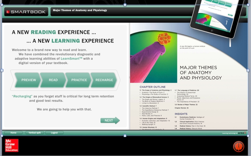Select the PRACTICE step
This screenshot has height=156, width=251.
(x=79, y=80)
